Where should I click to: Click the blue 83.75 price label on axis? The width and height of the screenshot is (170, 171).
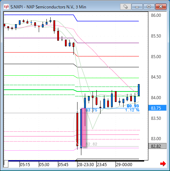[x=157, y=108]
